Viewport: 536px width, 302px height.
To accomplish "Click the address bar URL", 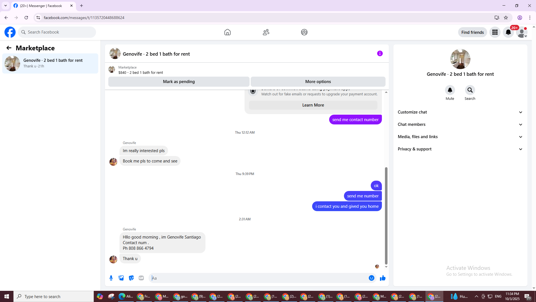I will [x=84, y=18].
